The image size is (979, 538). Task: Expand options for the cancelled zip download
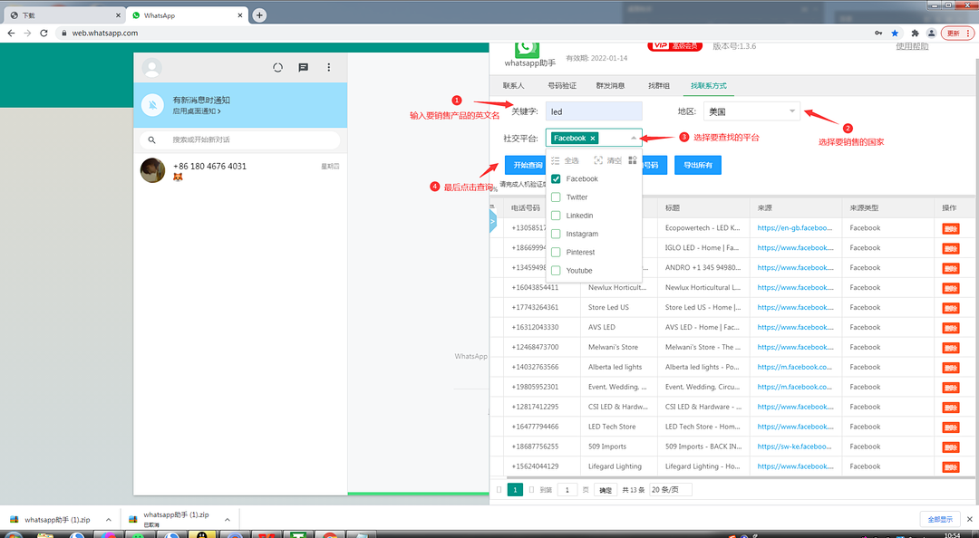pos(228,519)
